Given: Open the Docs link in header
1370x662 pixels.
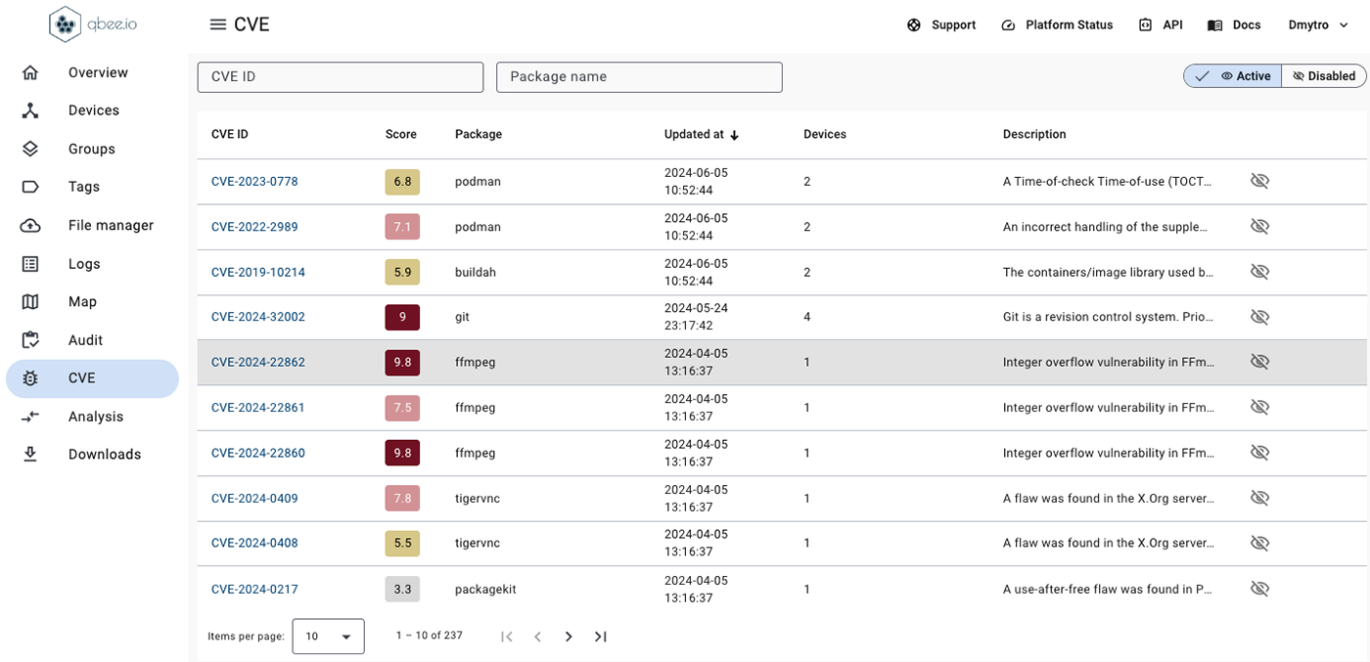Looking at the screenshot, I should click(x=1234, y=25).
